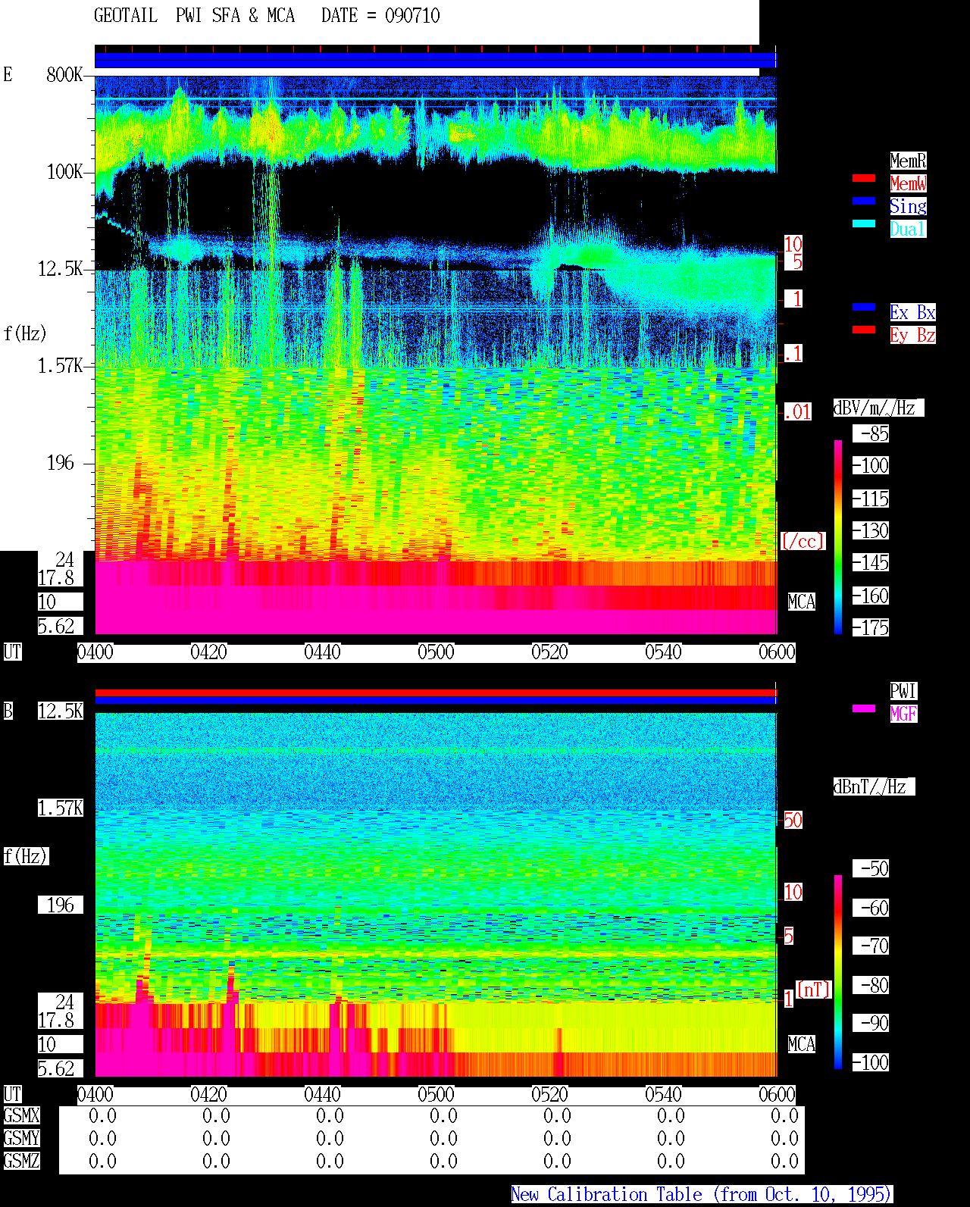This screenshot has height=1207, width=970.
Task: Open the New Calibration Table link
Action: tap(702, 1195)
